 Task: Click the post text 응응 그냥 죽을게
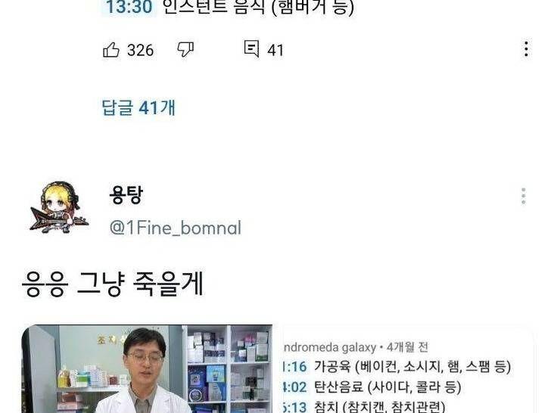(113, 284)
